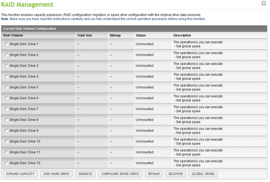Click the RECOVER button

click(175, 174)
